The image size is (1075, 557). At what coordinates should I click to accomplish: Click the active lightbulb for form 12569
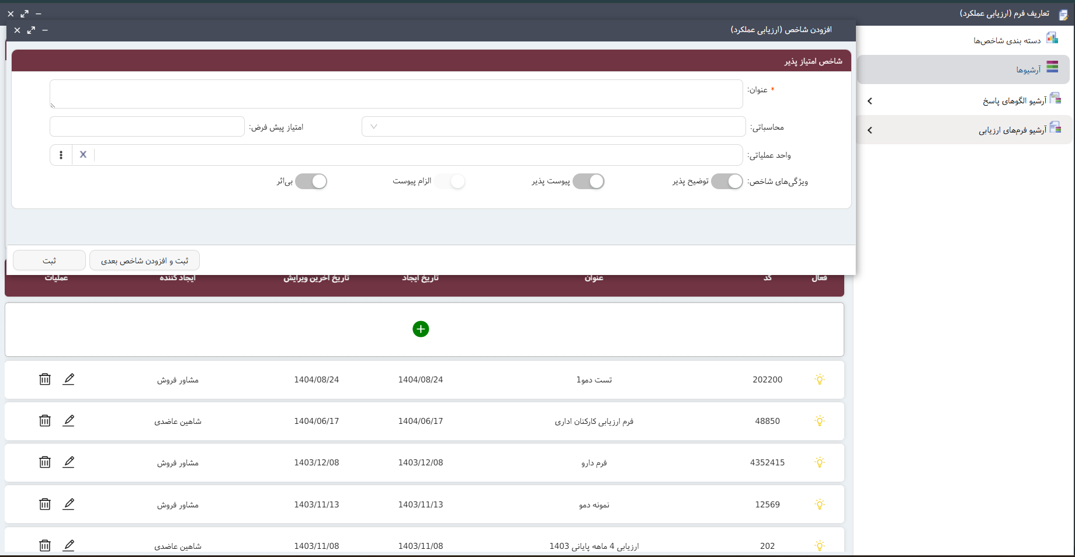(820, 504)
